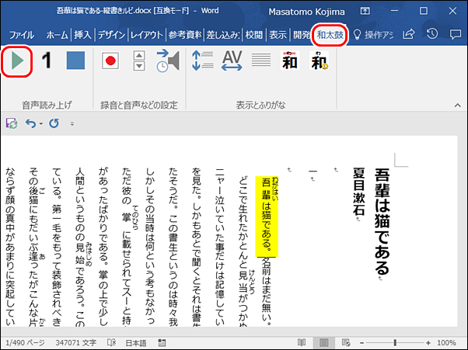Start recording with the red circle icon
468x350 pixels.
pos(110,61)
